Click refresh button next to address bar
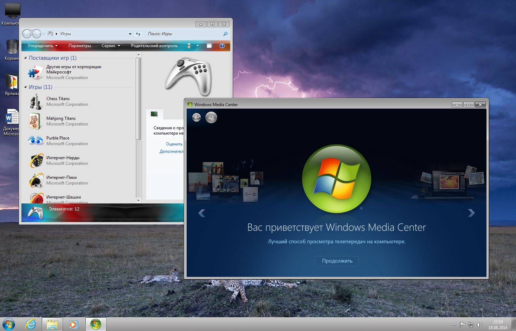The width and height of the screenshot is (516, 331). point(138,34)
